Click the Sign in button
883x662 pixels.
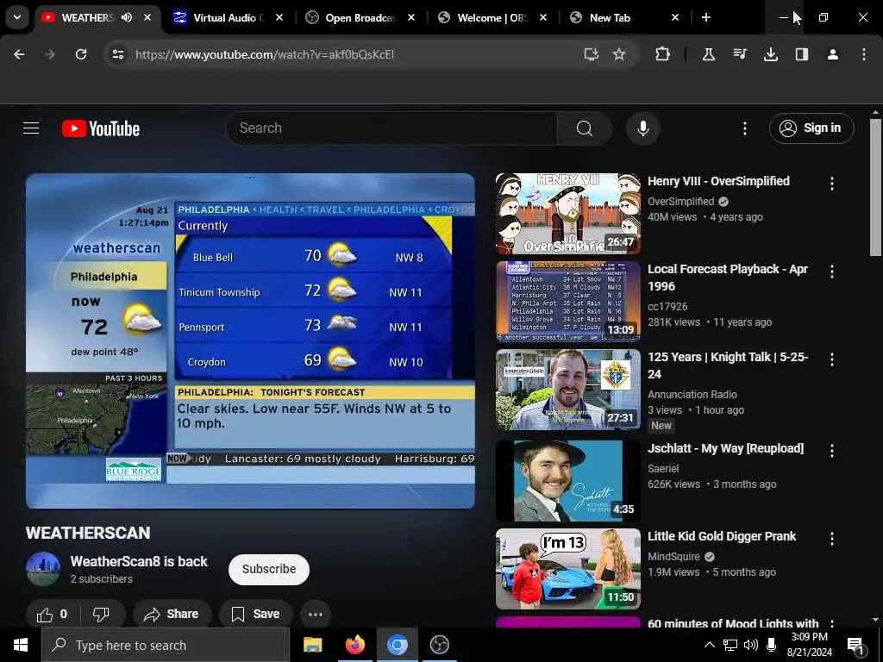[811, 128]
